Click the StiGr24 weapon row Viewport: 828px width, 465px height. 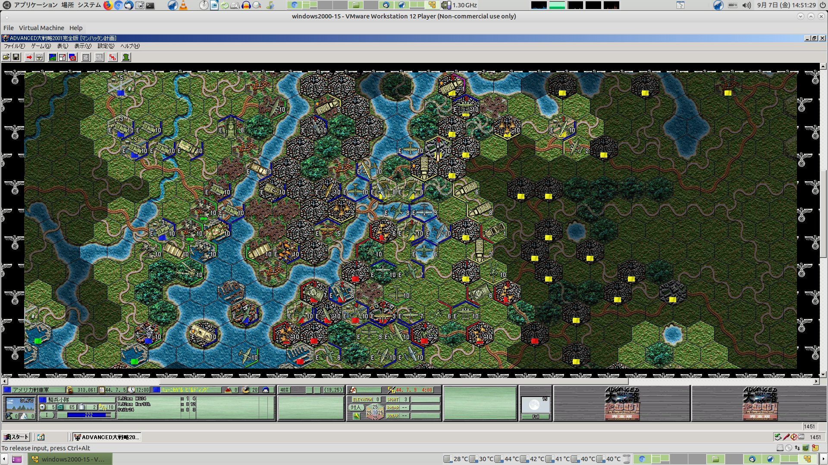[x=157, y=410]
